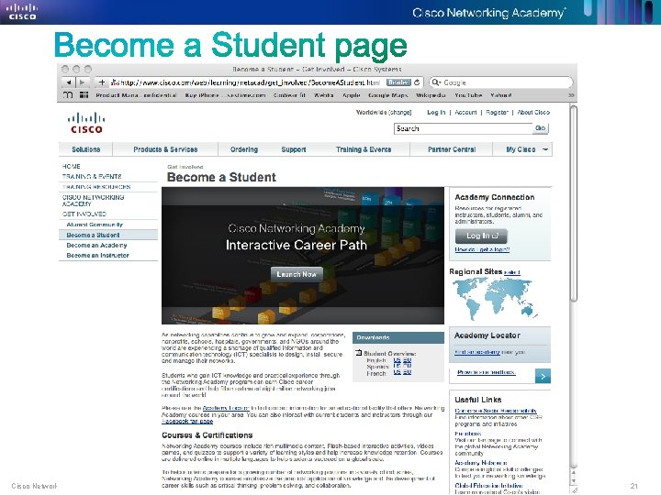Click the Regional Sites world map
The height and width of the screenshot is (495, 661).
pos(495,298)
